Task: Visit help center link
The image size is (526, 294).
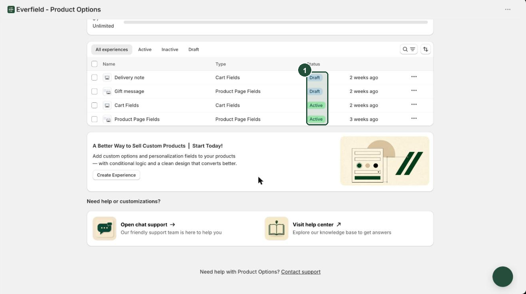Action: pyautogui.click(x=317, y=225)
